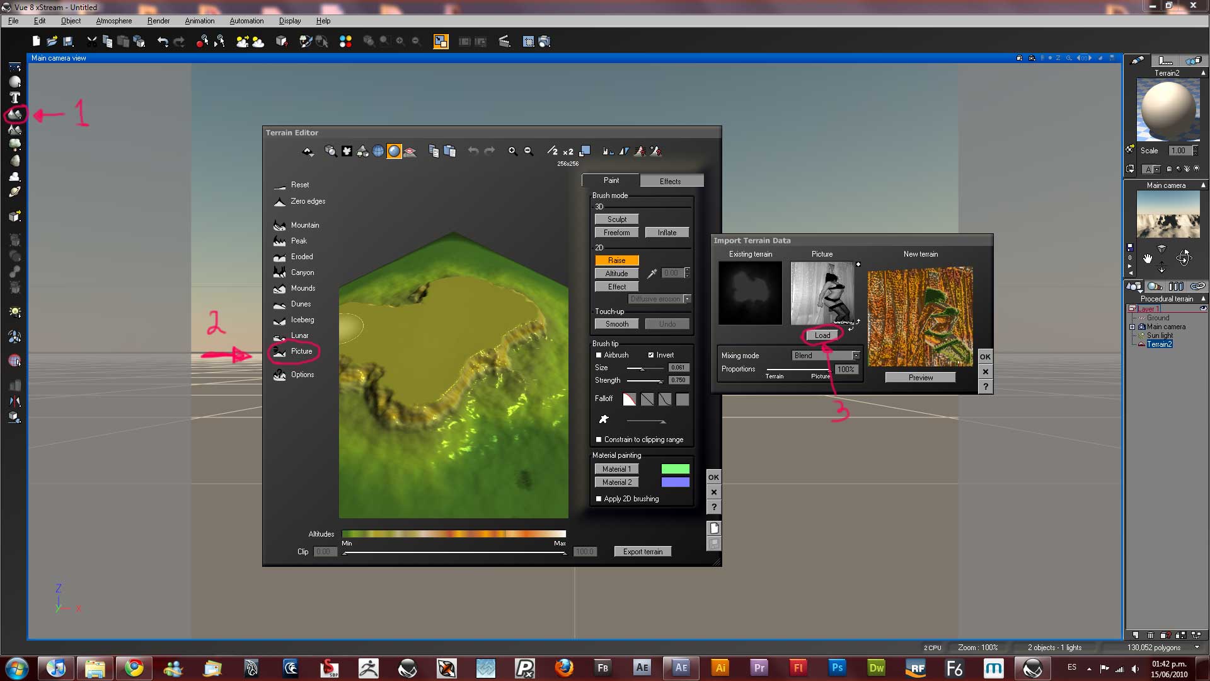1210x681 pixels.
Task: Click the Export terrain button
Action: pyautogui.click(x=642, y=552)
